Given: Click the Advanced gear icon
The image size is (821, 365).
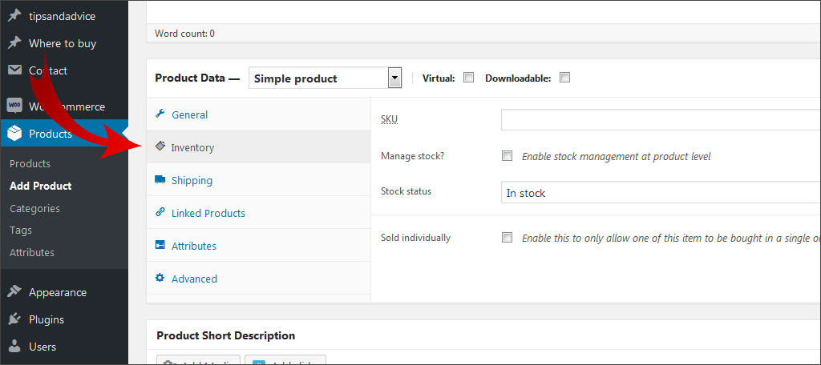Looking at the screenshot, I should [160, 279].
